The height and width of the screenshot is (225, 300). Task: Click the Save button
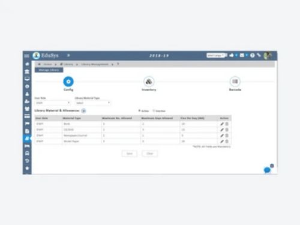coord(130,154)
